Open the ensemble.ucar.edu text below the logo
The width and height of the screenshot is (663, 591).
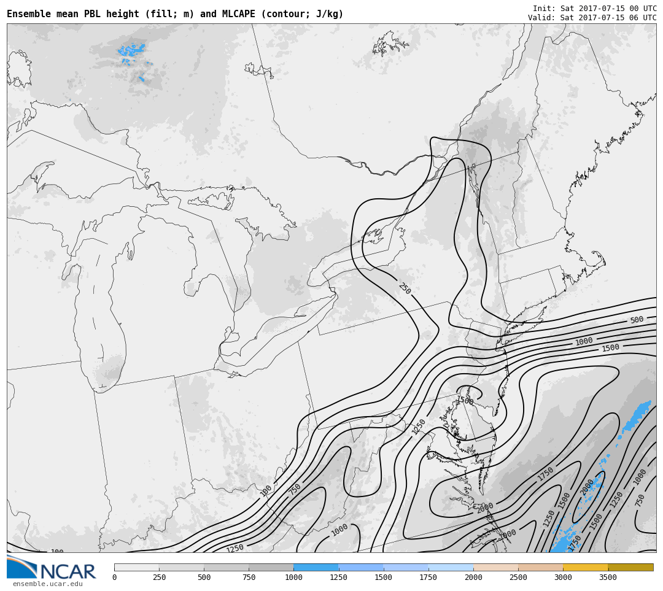[48, 584]
